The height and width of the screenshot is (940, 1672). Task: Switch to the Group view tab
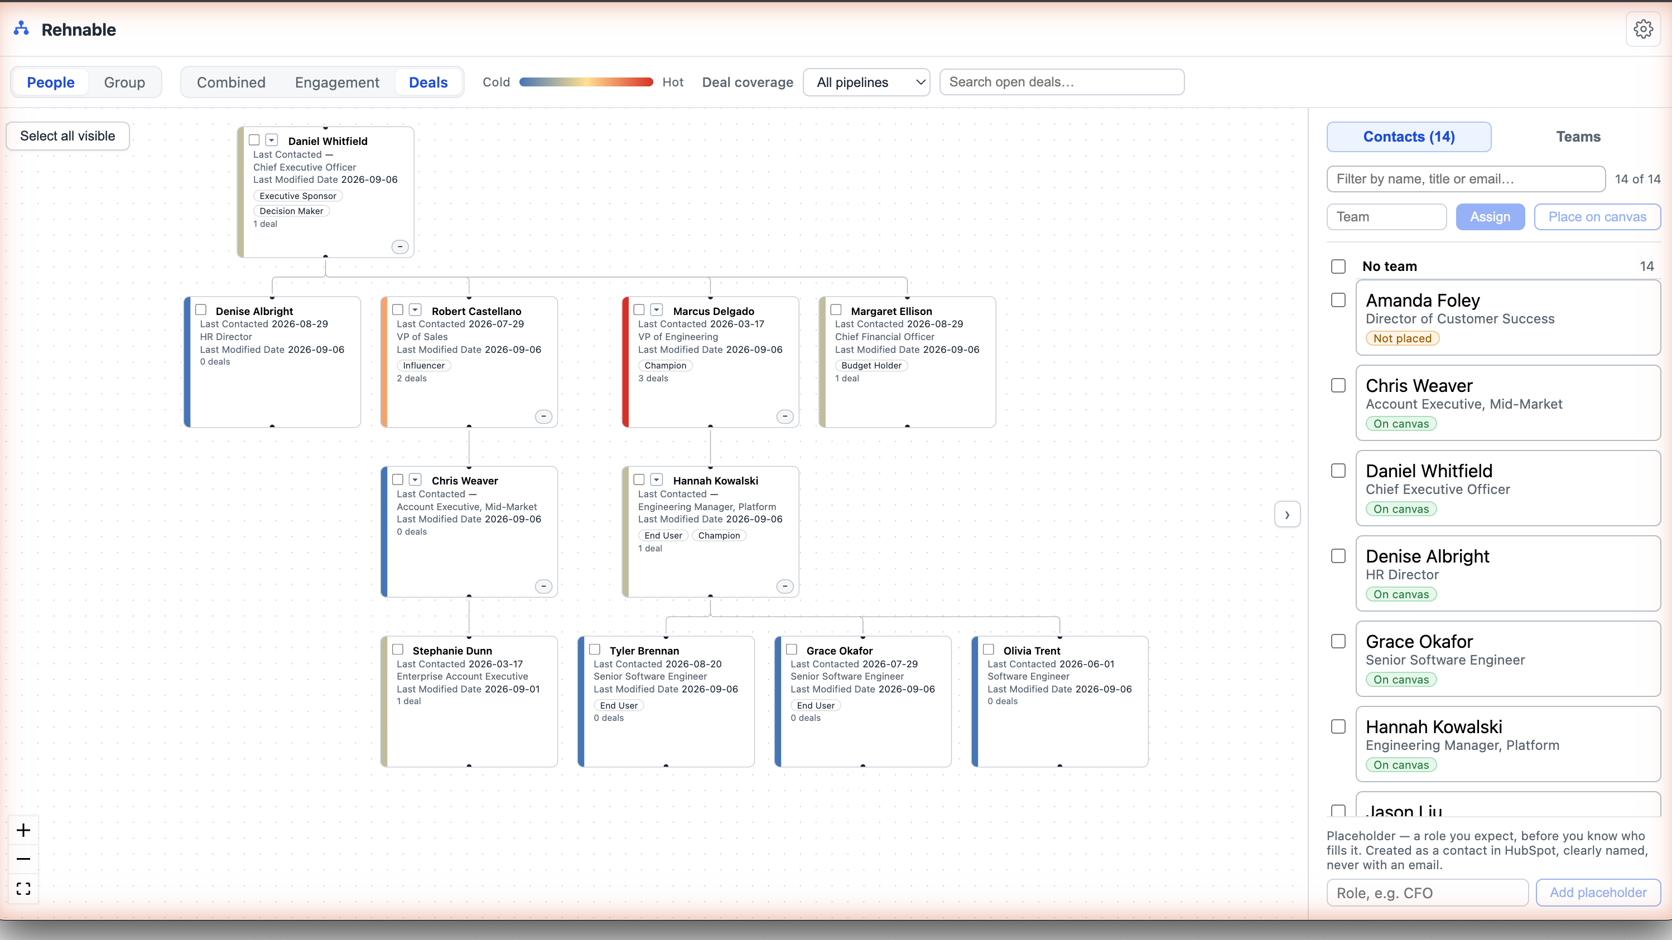124,83
